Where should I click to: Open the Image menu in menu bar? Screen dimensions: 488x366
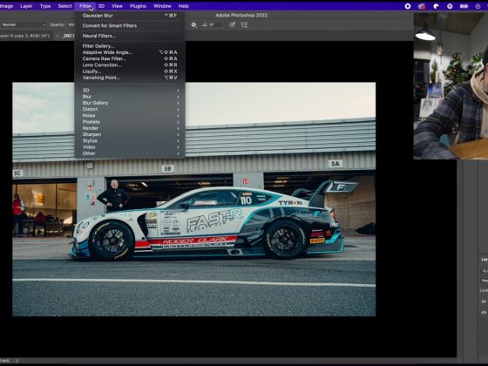click(6, 6)
